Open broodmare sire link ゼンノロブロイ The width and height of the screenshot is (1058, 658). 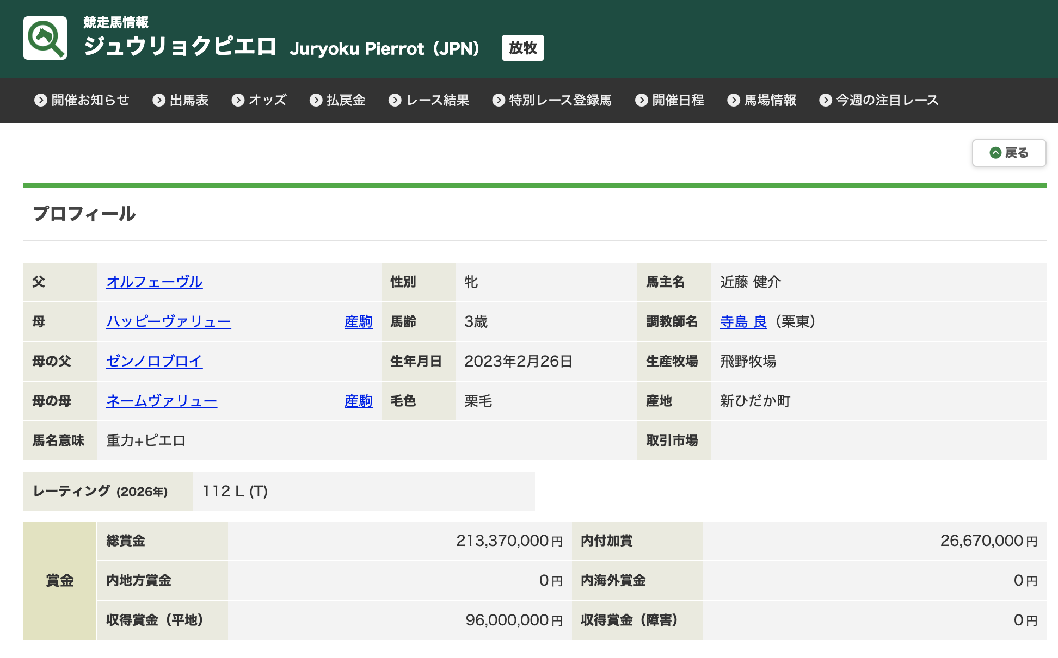155,361
